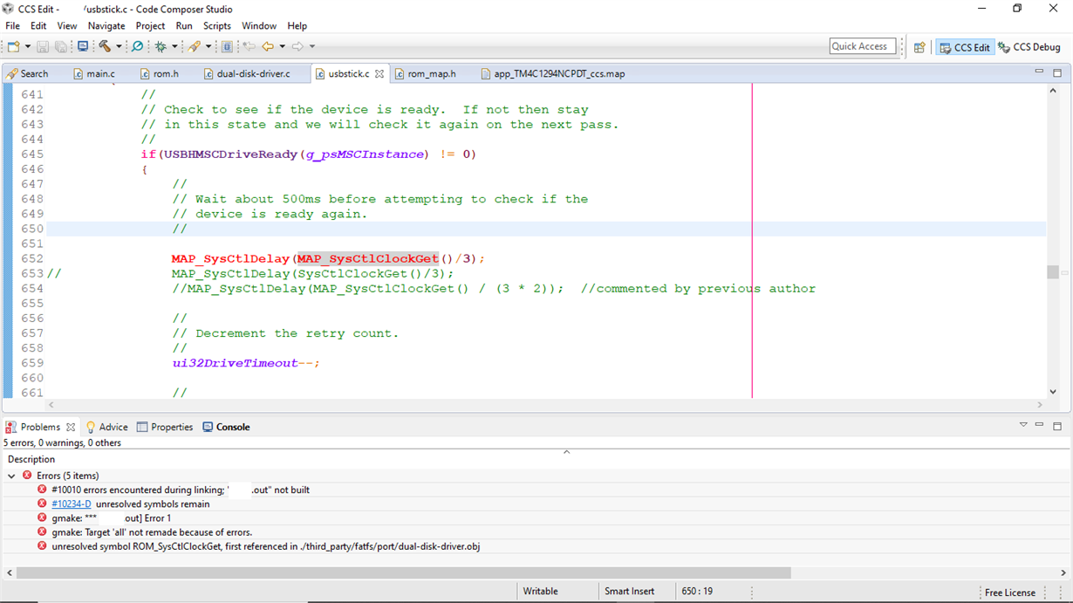1073x603 pixels.
Task: Select the Advice view tab
Action: point(106,427)
